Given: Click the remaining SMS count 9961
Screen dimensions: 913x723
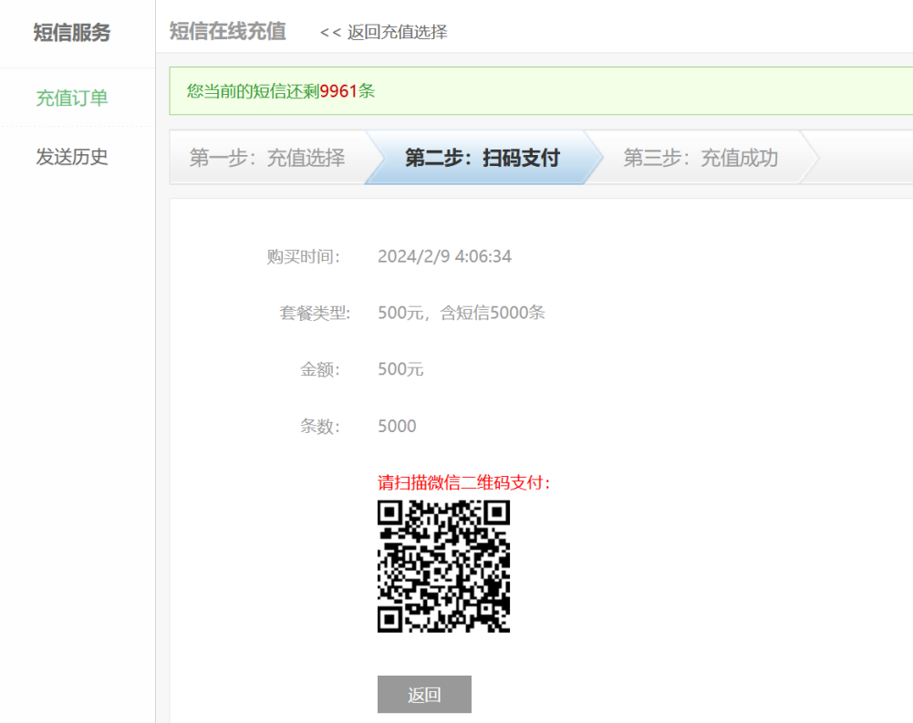Looking at the screenshot, I should [x=338, y=91].
